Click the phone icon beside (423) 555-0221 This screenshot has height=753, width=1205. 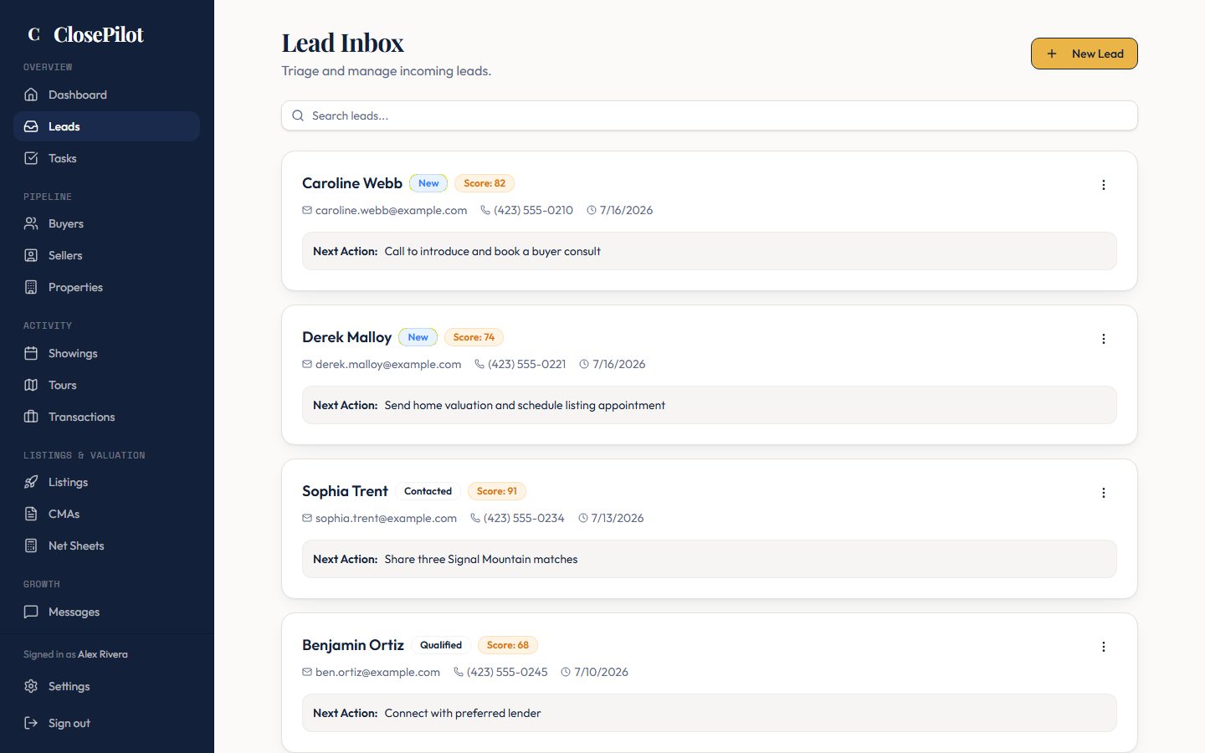(479, 364)
